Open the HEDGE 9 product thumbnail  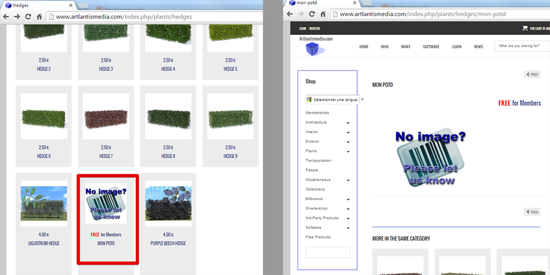pyautogui.click(x=230, y=116)
